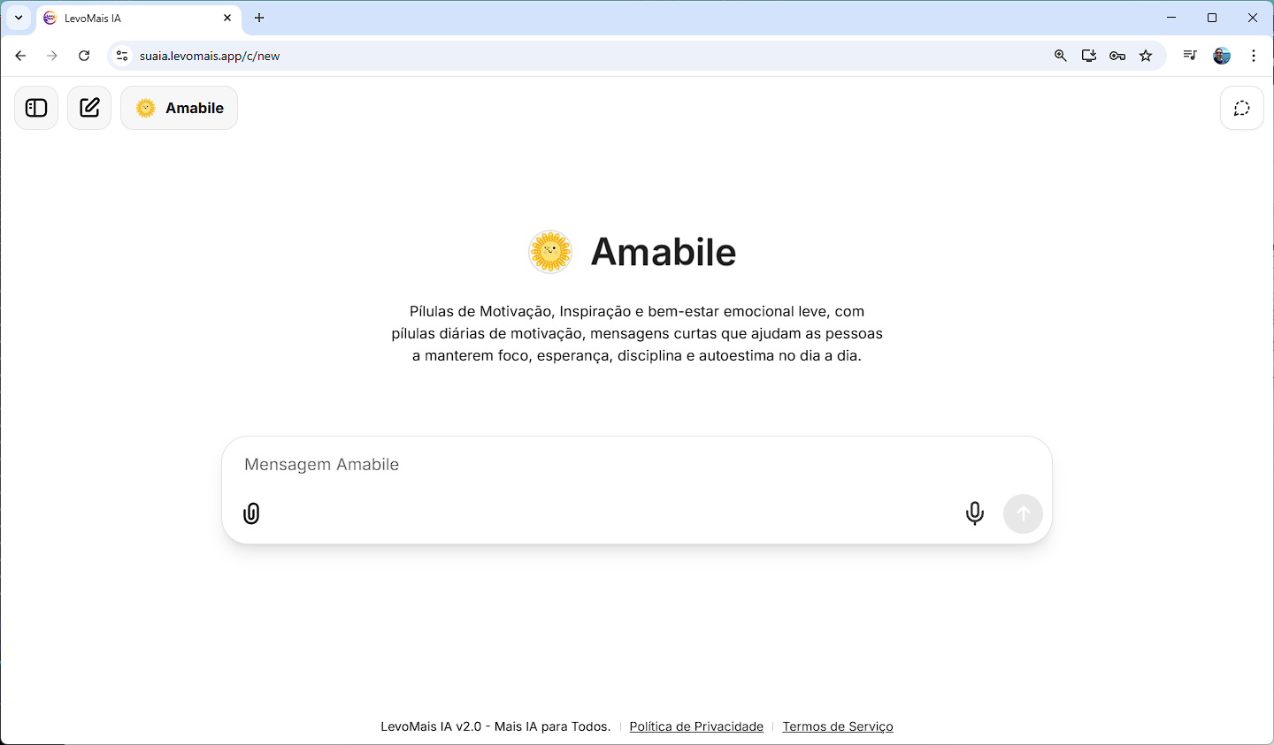Attach a file with paperclip icon
This screenshot has height=745, width=1274.
click(x=251, y=513)
